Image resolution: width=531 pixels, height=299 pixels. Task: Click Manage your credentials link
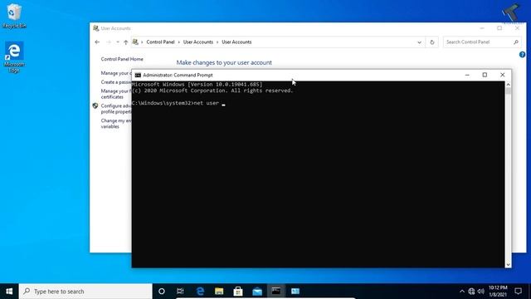tap(116, 73)
